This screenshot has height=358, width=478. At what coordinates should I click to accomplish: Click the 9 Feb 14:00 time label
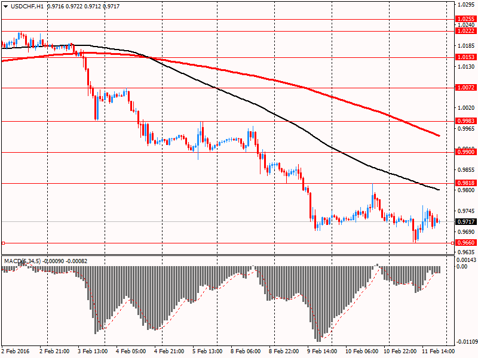[x=322, y=351]
